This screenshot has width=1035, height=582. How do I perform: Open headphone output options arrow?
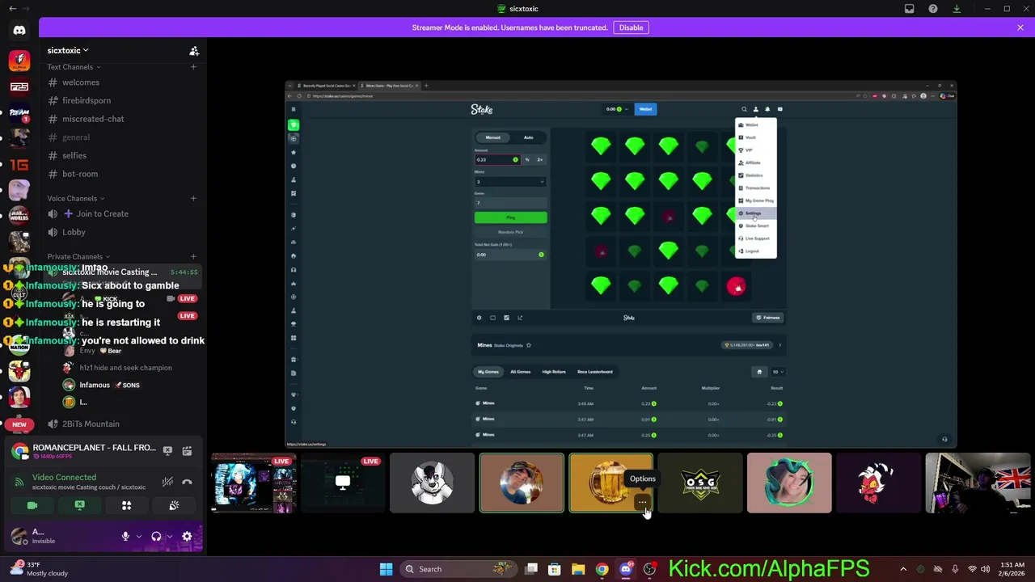[169, 536]
